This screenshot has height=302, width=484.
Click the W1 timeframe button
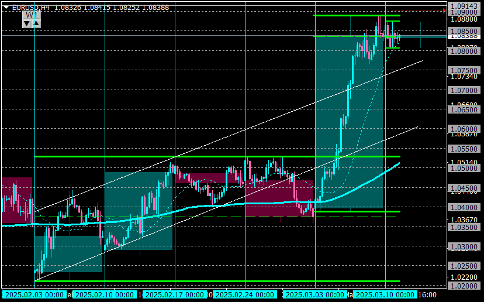(x=32, y=15)
